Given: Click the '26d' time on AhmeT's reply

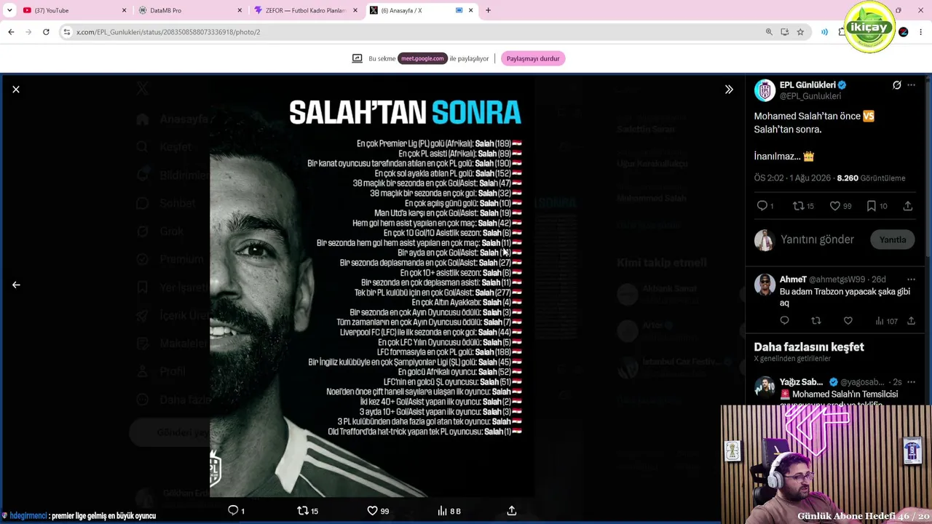Looking at the screenshot, I should [x=879, y=279].
